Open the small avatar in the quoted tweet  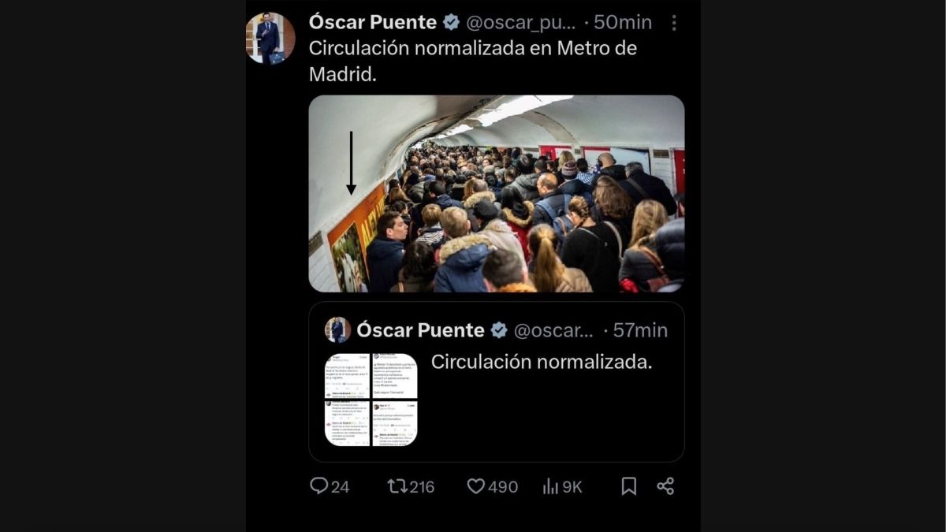[x=337, y=329]
